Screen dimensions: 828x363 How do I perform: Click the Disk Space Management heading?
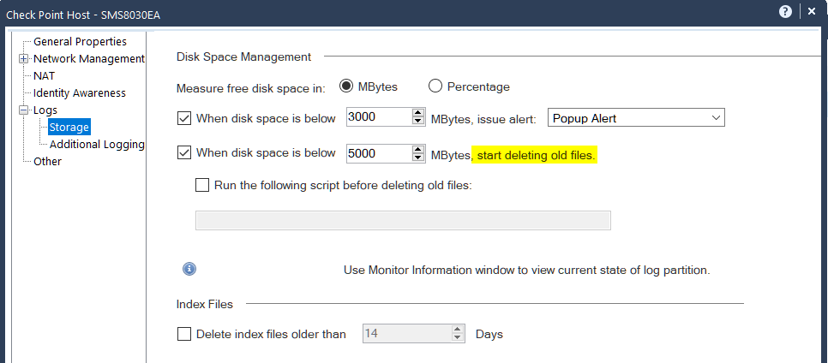244,57
